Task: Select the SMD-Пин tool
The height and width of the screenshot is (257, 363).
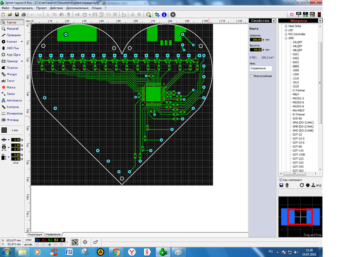Action: click(11, 48)
